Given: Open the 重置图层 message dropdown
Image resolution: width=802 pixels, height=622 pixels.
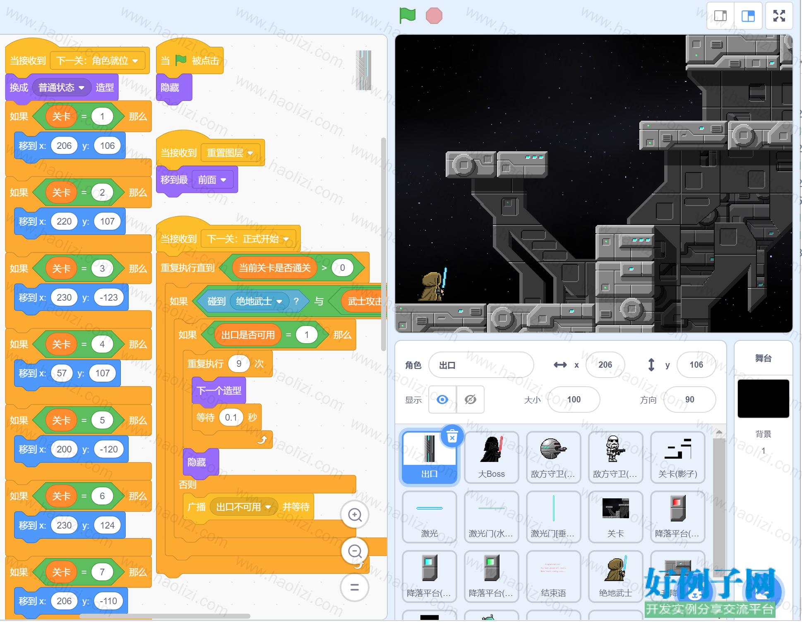Looking at the screenshot, I should [x=230, y=153].
